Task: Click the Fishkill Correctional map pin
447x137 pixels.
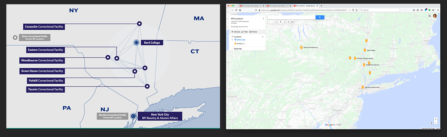Action: 364,65
